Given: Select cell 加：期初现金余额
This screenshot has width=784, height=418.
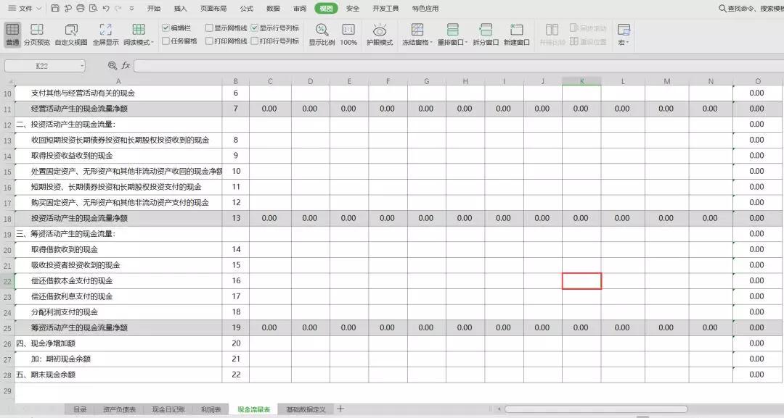Looking at the screenshot, I should click(118, 359).
